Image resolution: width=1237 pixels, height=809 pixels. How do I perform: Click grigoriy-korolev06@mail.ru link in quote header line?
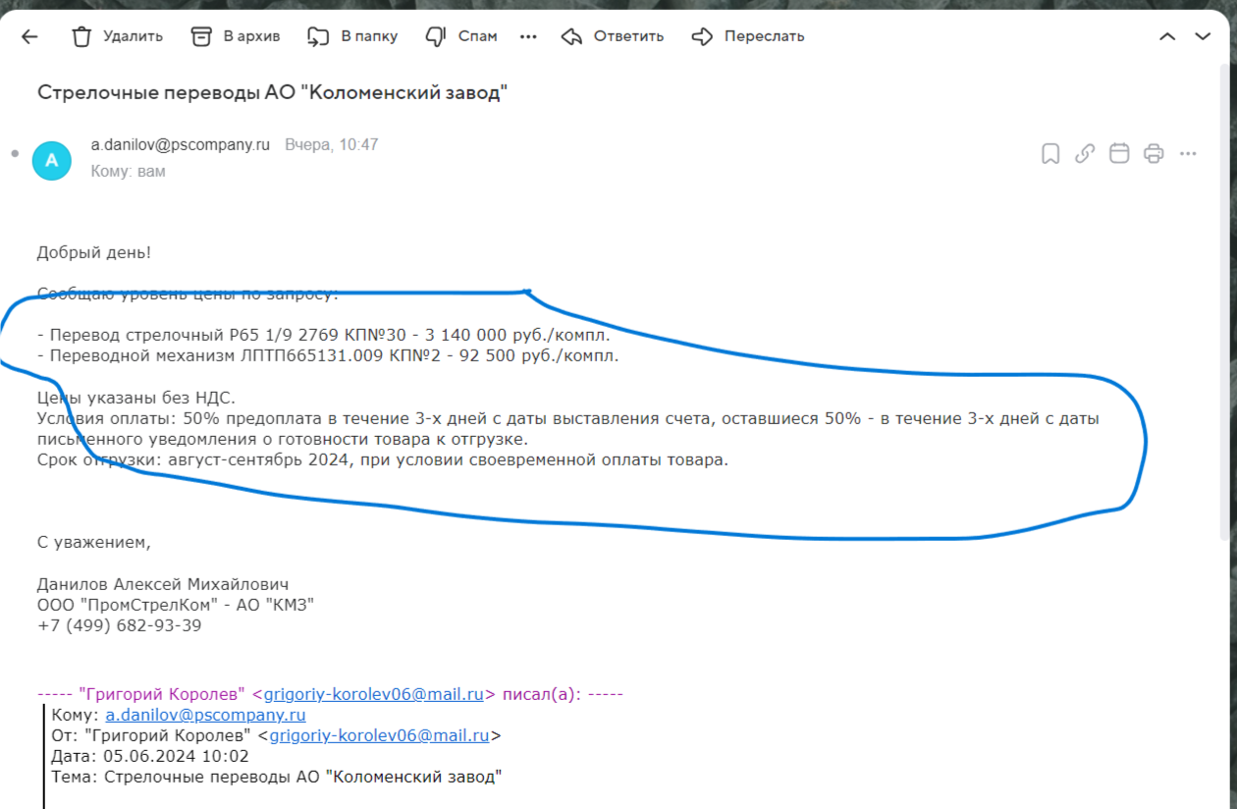pos(373,694)
